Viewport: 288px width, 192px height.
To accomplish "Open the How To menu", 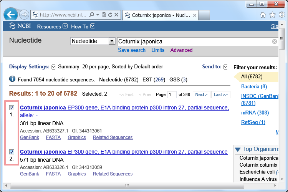I will click(93, 26).
